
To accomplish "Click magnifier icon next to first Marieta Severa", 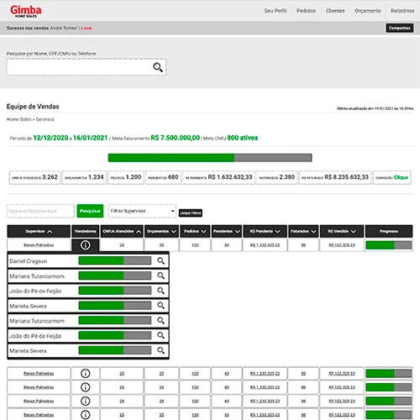I will (160, 306).
